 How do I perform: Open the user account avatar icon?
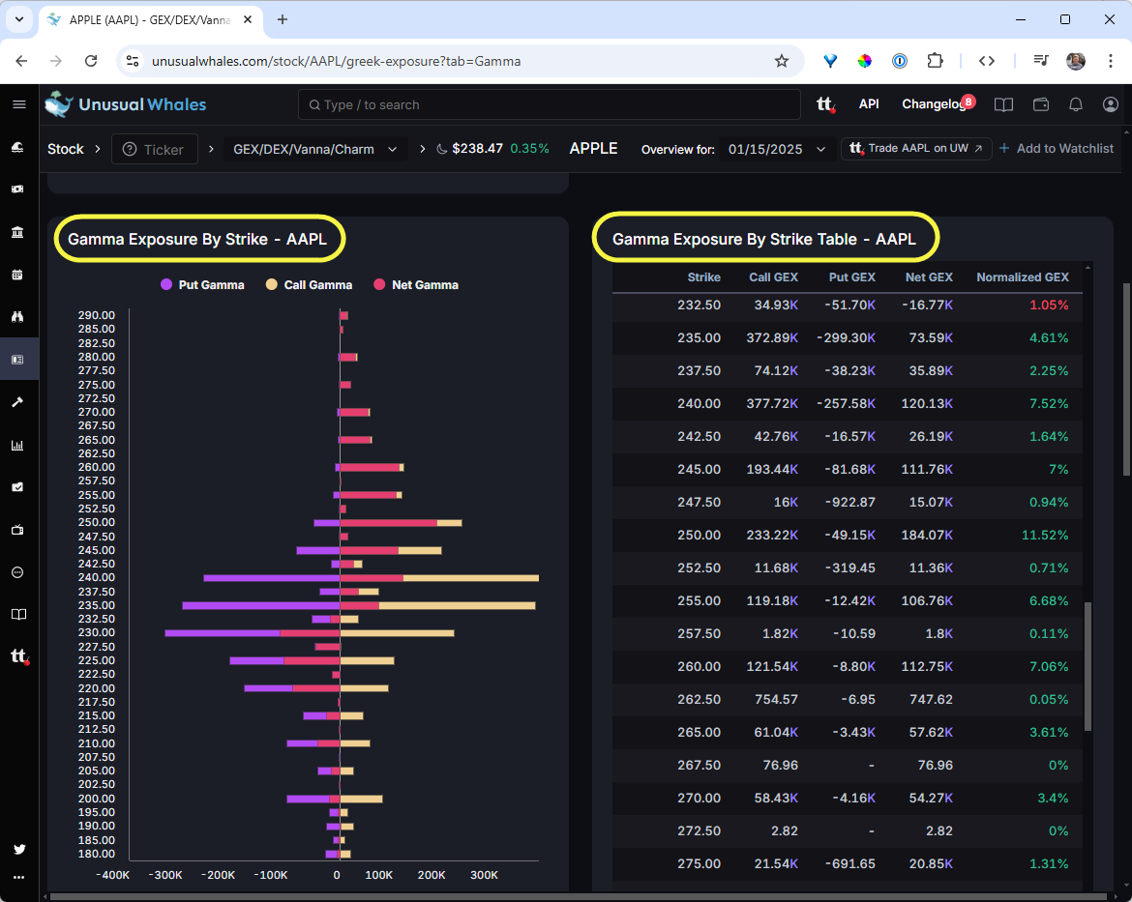(1111, 104)
